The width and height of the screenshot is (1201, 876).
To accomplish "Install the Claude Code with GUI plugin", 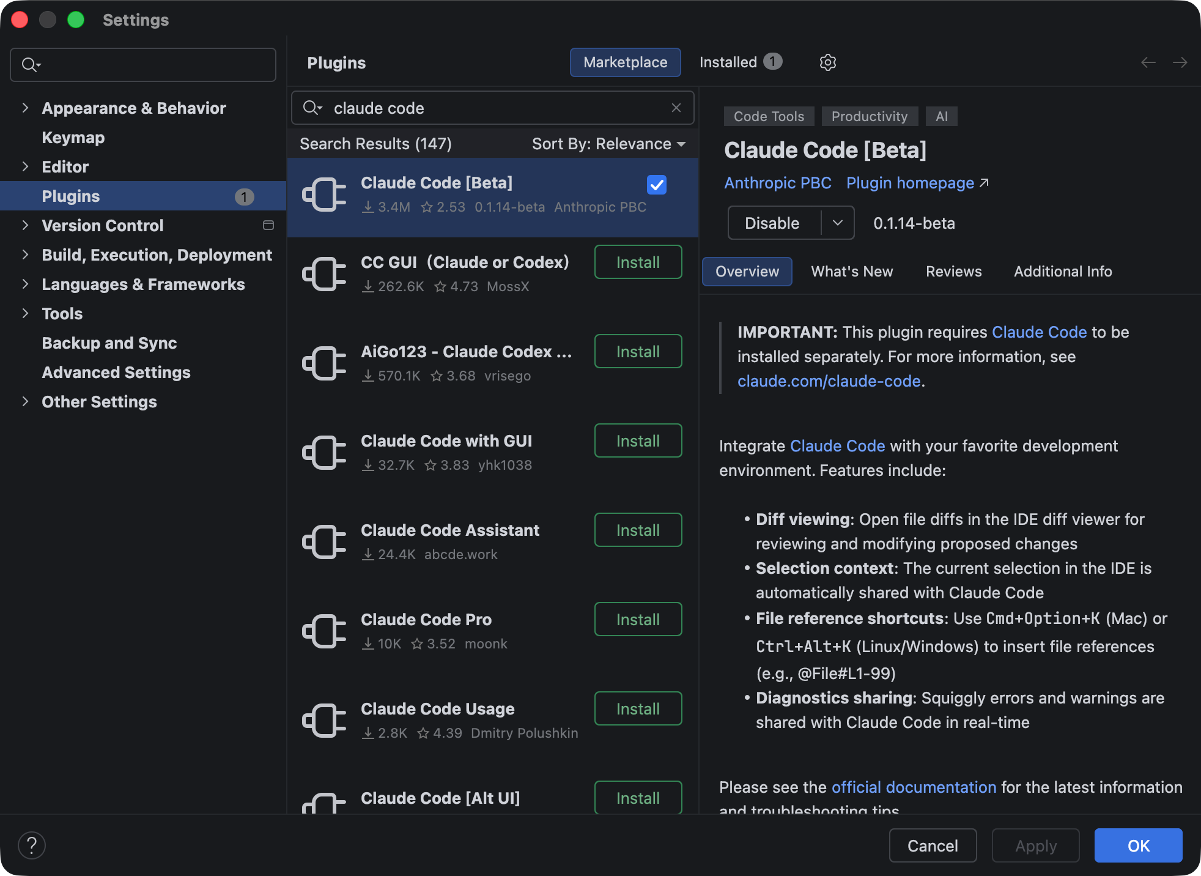I will 638,440.
